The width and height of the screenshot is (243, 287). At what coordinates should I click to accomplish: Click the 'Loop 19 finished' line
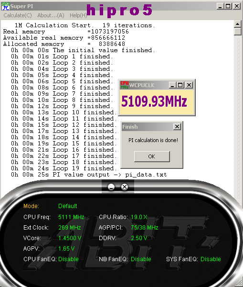coord(64,168)
